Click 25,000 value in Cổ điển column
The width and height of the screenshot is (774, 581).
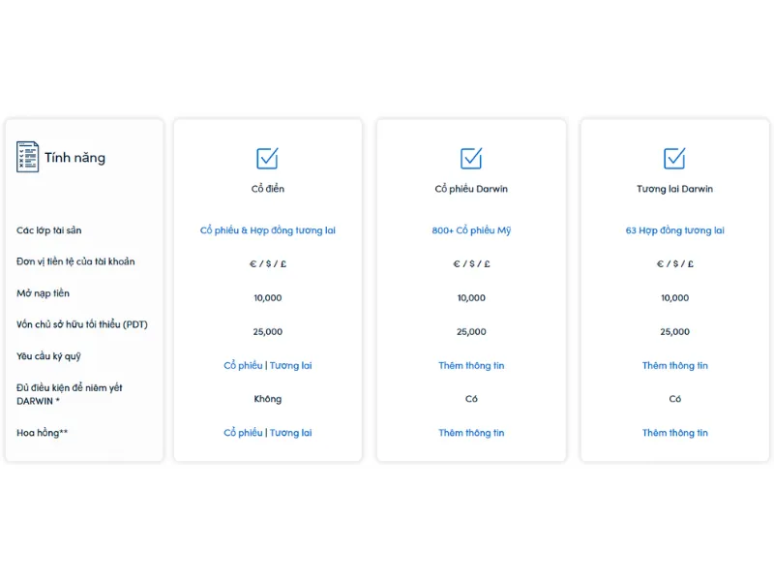[268, 332]
